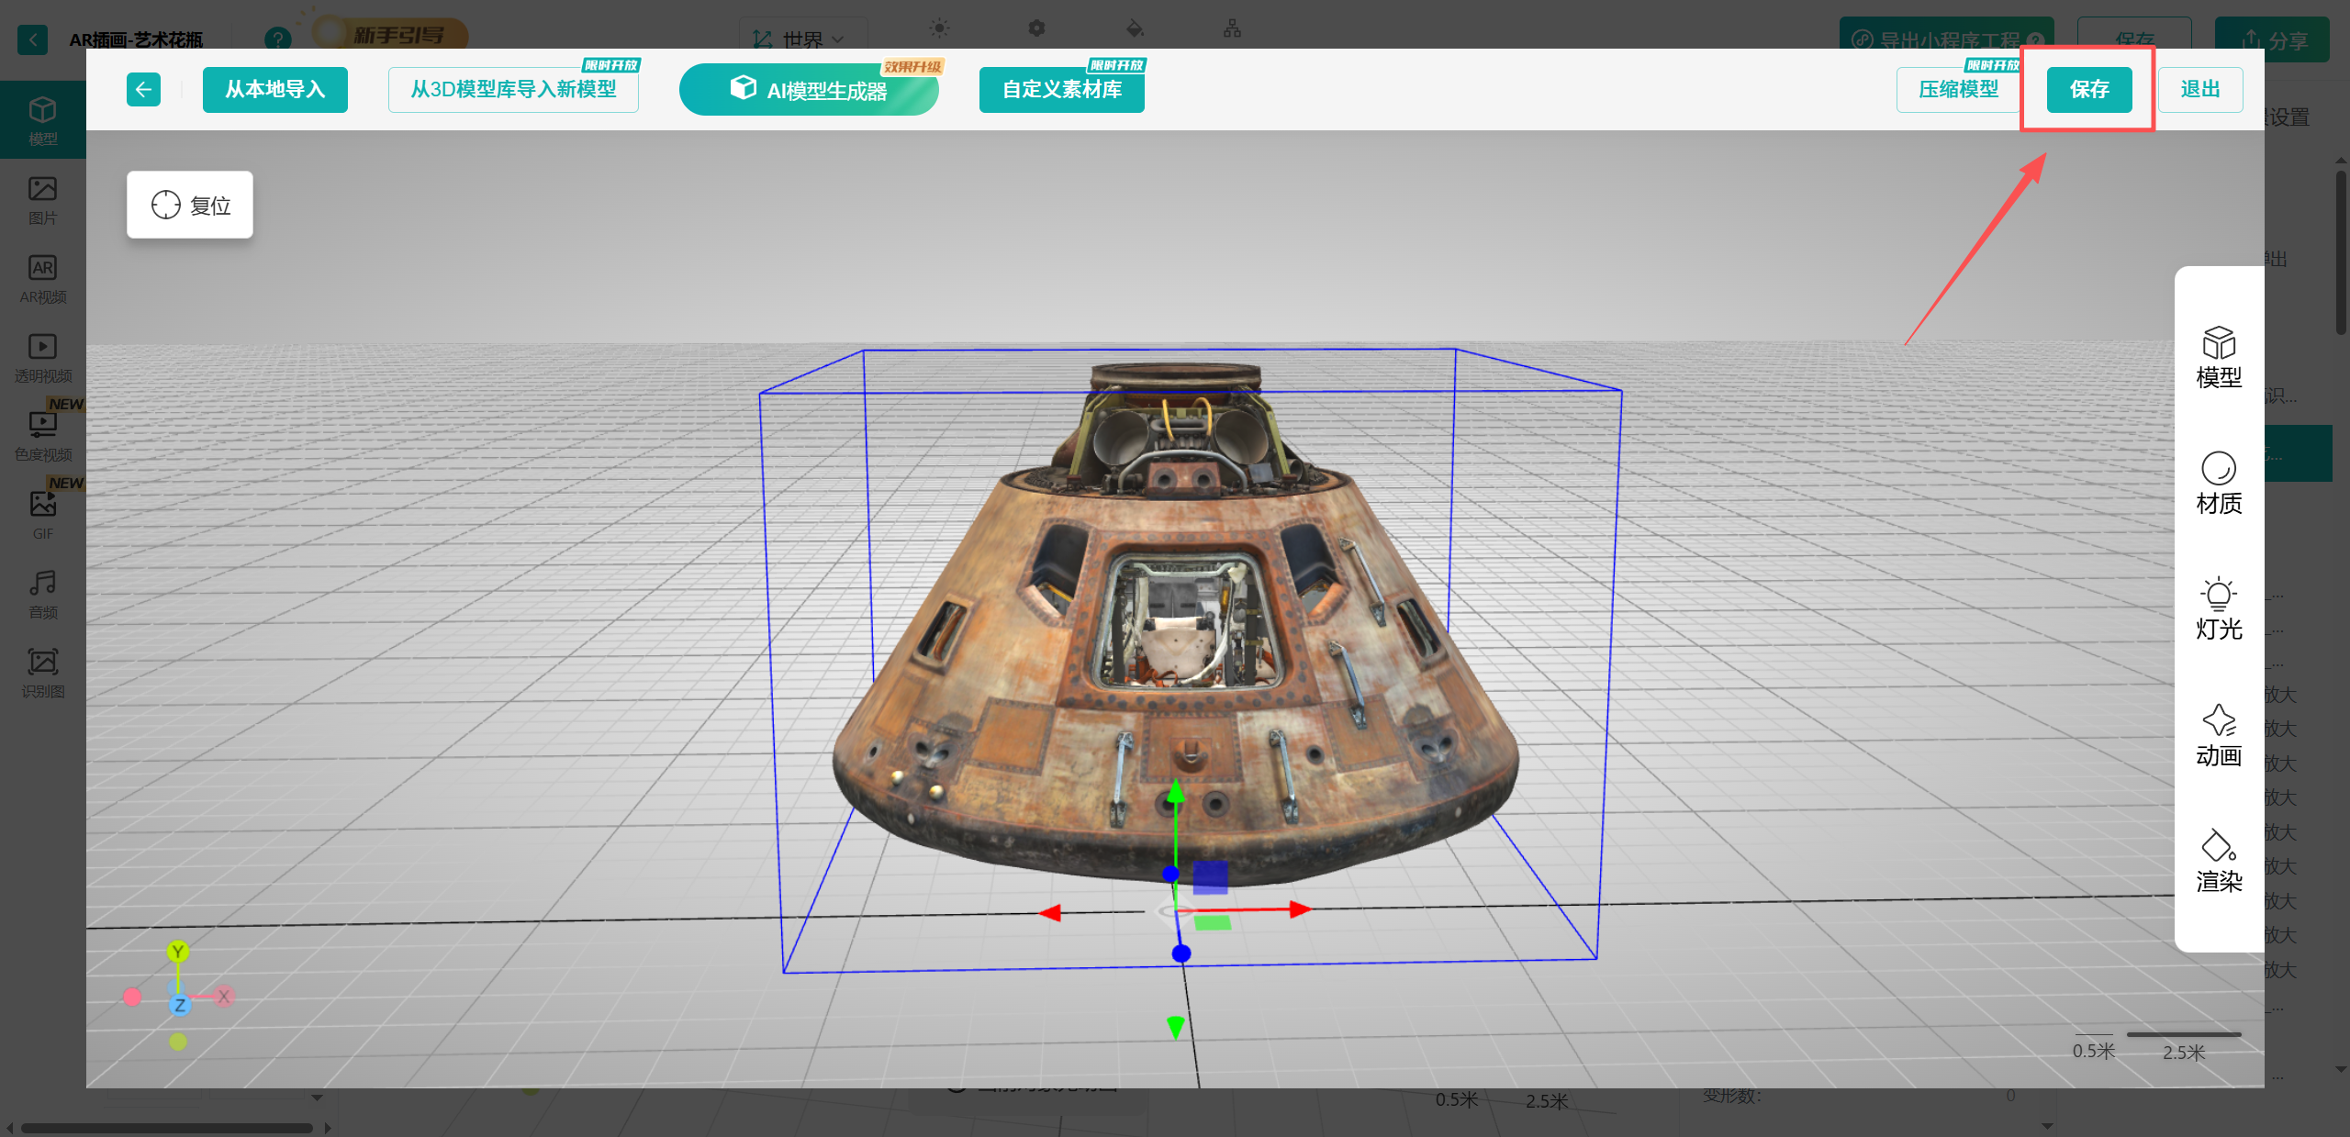Open the 动画 animation panel
The height and width of the screenshot is (1137, 2350).
(x=2218, y=735)
